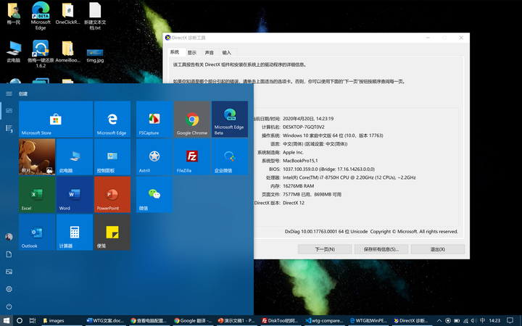The width and height of the screenshot is (522, 326).
Task: Select the Microsoft Edge BETA desktop shortcut
Action: (41, 16)
